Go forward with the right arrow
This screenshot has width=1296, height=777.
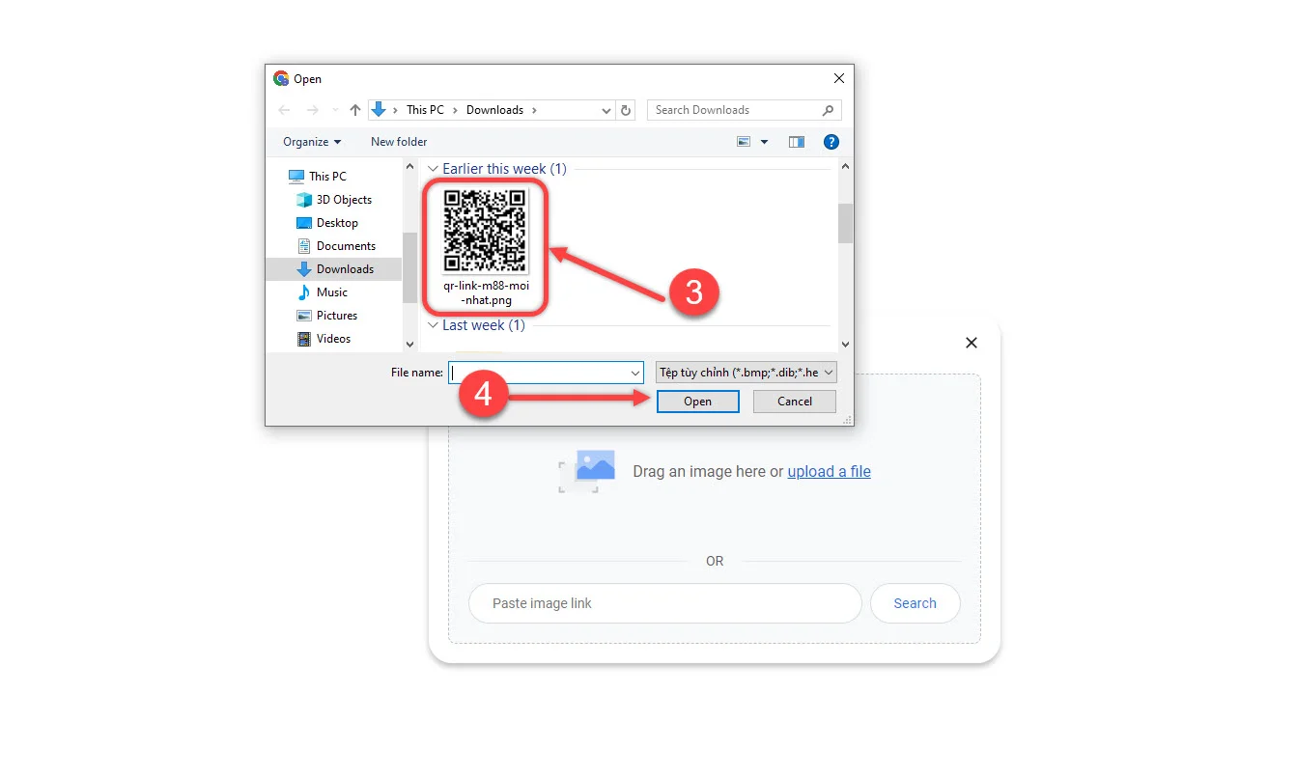312,110
